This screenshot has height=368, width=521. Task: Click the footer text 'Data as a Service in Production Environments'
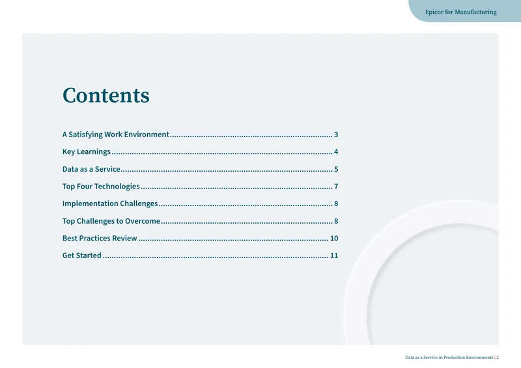click(x=449, y=358)
